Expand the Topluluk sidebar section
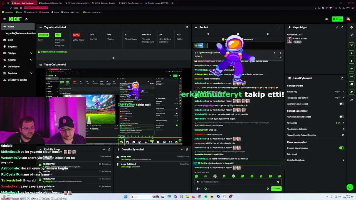The image size is (356, 200). 18,73
